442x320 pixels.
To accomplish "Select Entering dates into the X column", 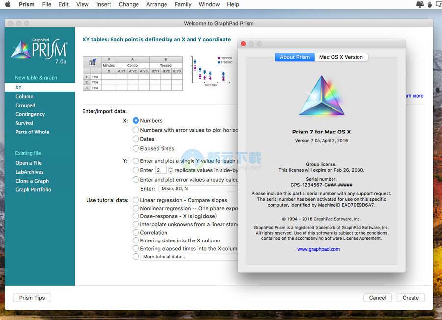I will (x=136, y=240).
